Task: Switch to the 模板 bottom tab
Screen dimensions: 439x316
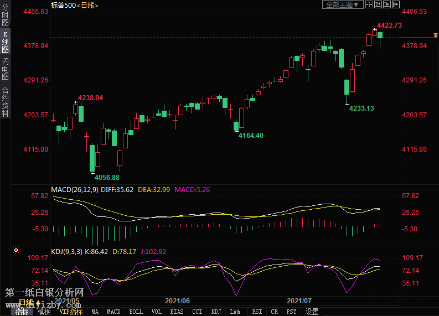Action: pyautogui.click(x=44, y=312)
